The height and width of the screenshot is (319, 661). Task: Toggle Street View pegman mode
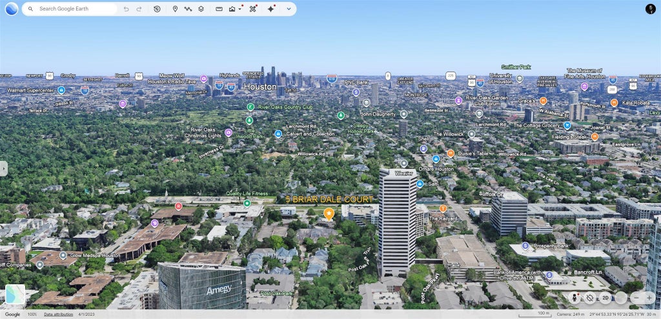tap(574, 298)
